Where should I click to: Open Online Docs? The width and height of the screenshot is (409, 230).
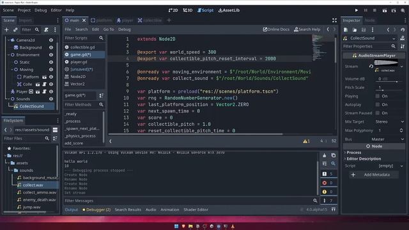point(276,29)
